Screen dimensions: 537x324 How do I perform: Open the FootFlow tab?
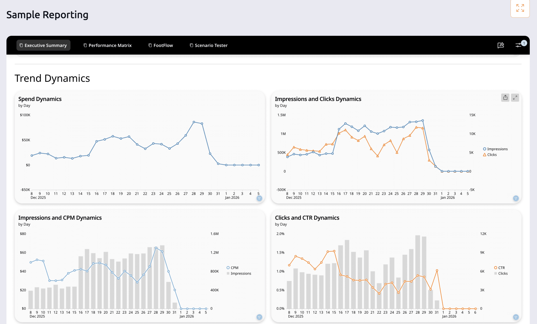click(x=161, y=45)
